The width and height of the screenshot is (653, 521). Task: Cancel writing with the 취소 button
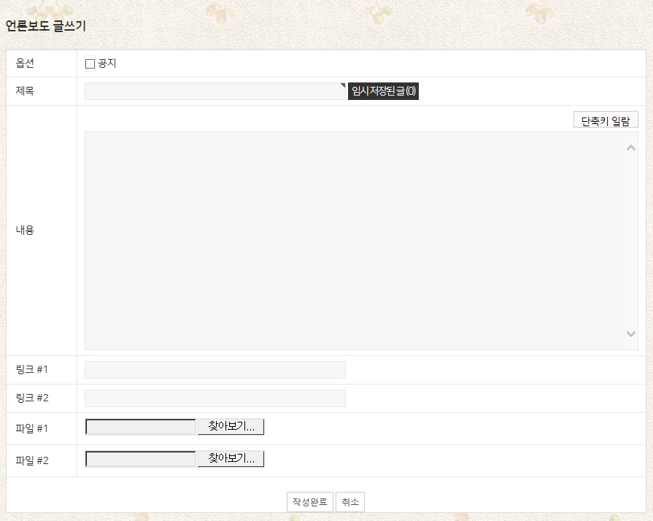point(350,502)
